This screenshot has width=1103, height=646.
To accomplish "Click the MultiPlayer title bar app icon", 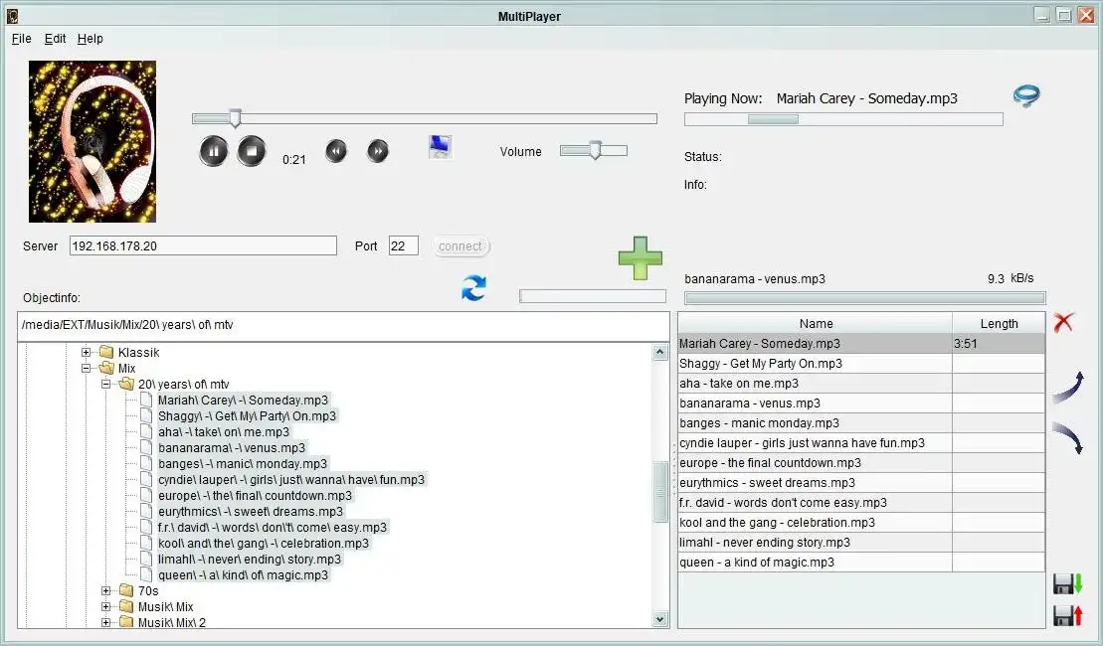I will (12, 16).
